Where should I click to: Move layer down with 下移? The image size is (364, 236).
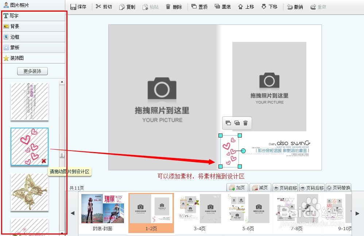click(269, 7)
